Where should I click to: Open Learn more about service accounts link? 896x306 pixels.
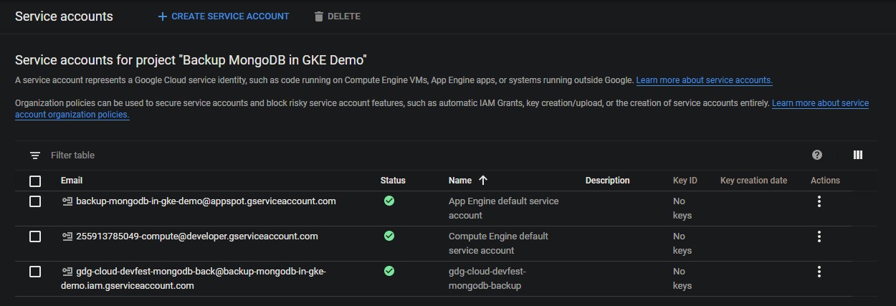(704, 80)
